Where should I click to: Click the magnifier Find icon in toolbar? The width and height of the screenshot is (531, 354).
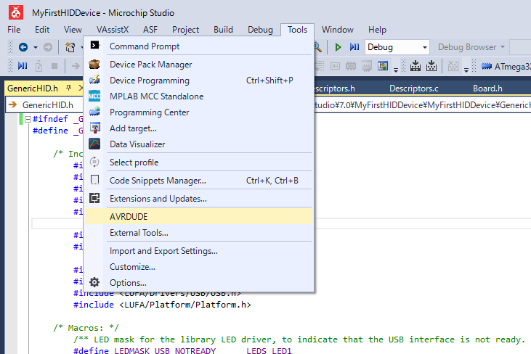[x=317, y=47]
